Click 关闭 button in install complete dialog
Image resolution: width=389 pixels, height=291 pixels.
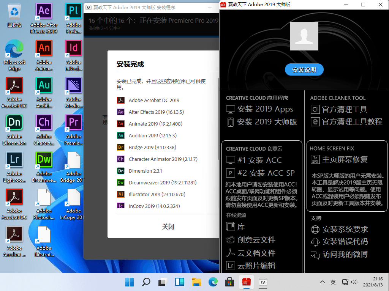point(168,227)
